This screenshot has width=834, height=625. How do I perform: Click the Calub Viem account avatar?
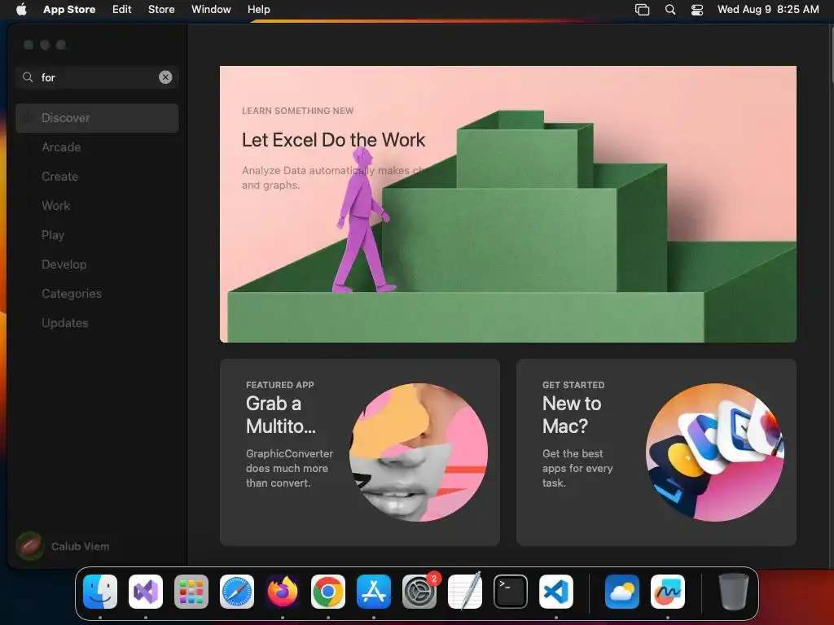pos(30,546)
